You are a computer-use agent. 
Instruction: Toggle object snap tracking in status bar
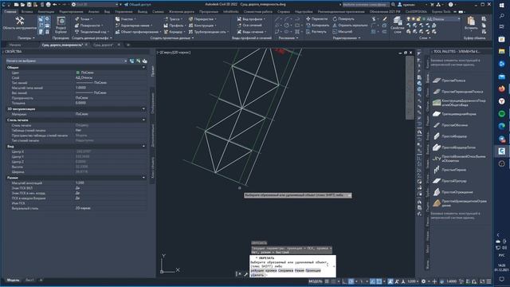pyautogui.click(x=372, y=281)
